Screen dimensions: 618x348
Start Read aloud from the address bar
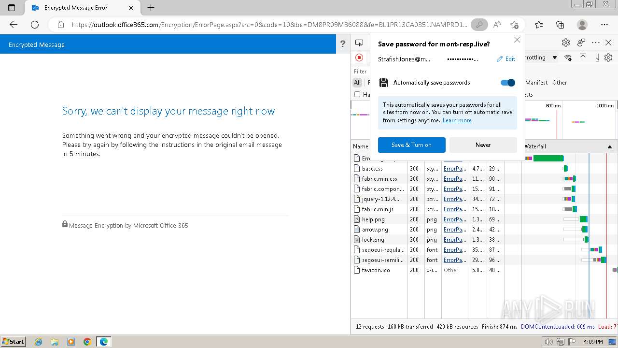pyautogui.click(x=497, y=25)
